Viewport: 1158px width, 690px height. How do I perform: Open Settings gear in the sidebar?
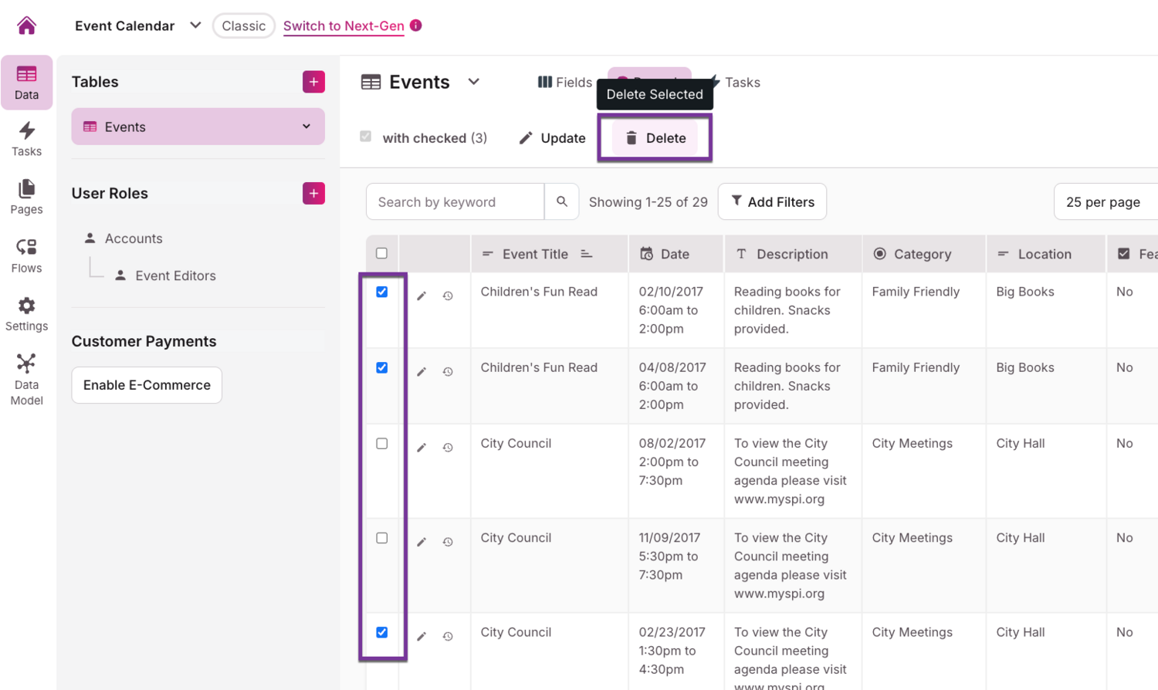point(26,314)
